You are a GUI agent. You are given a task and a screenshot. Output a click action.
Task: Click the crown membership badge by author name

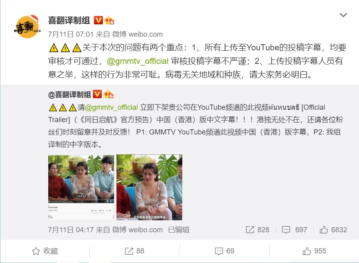109,20
